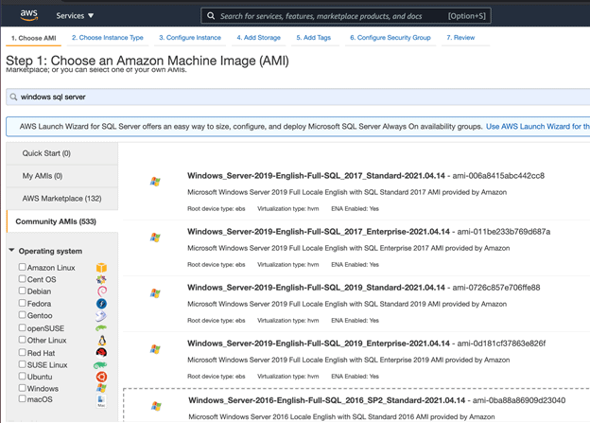Click the openSUSE chameleon icon
The height and width of the screenshot is (423, 590).
click(101, 328)
